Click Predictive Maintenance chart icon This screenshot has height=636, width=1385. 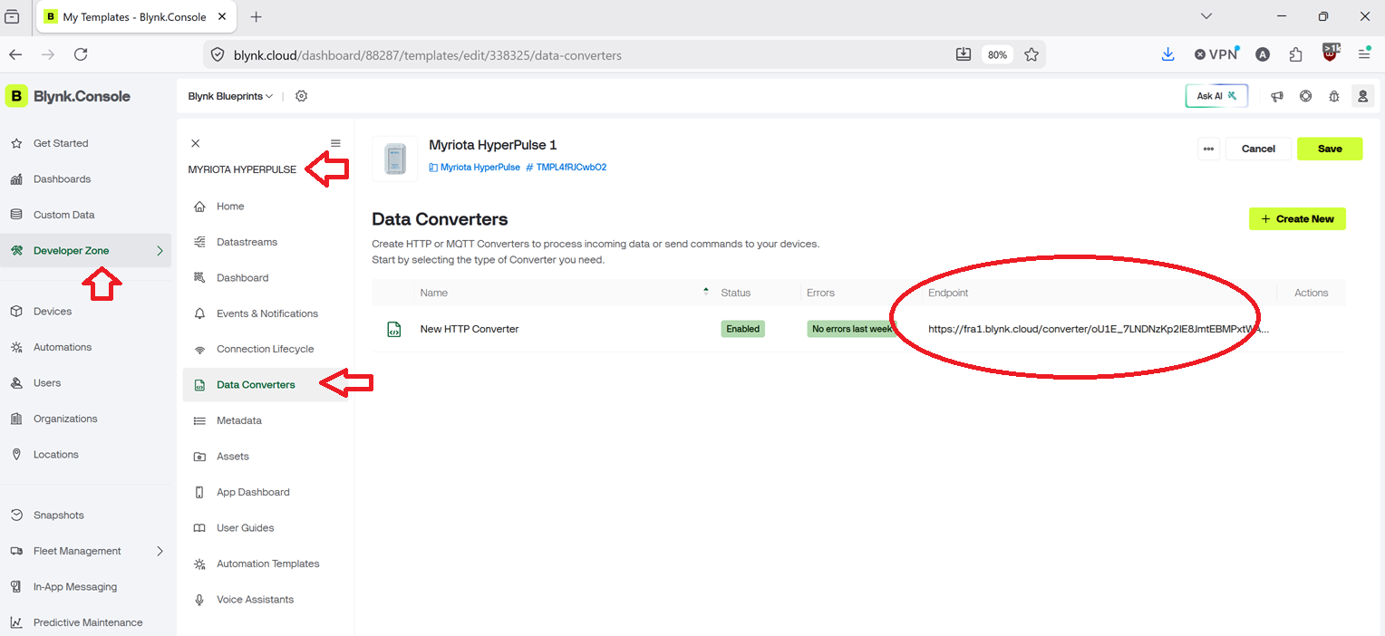tap(16, 622)
